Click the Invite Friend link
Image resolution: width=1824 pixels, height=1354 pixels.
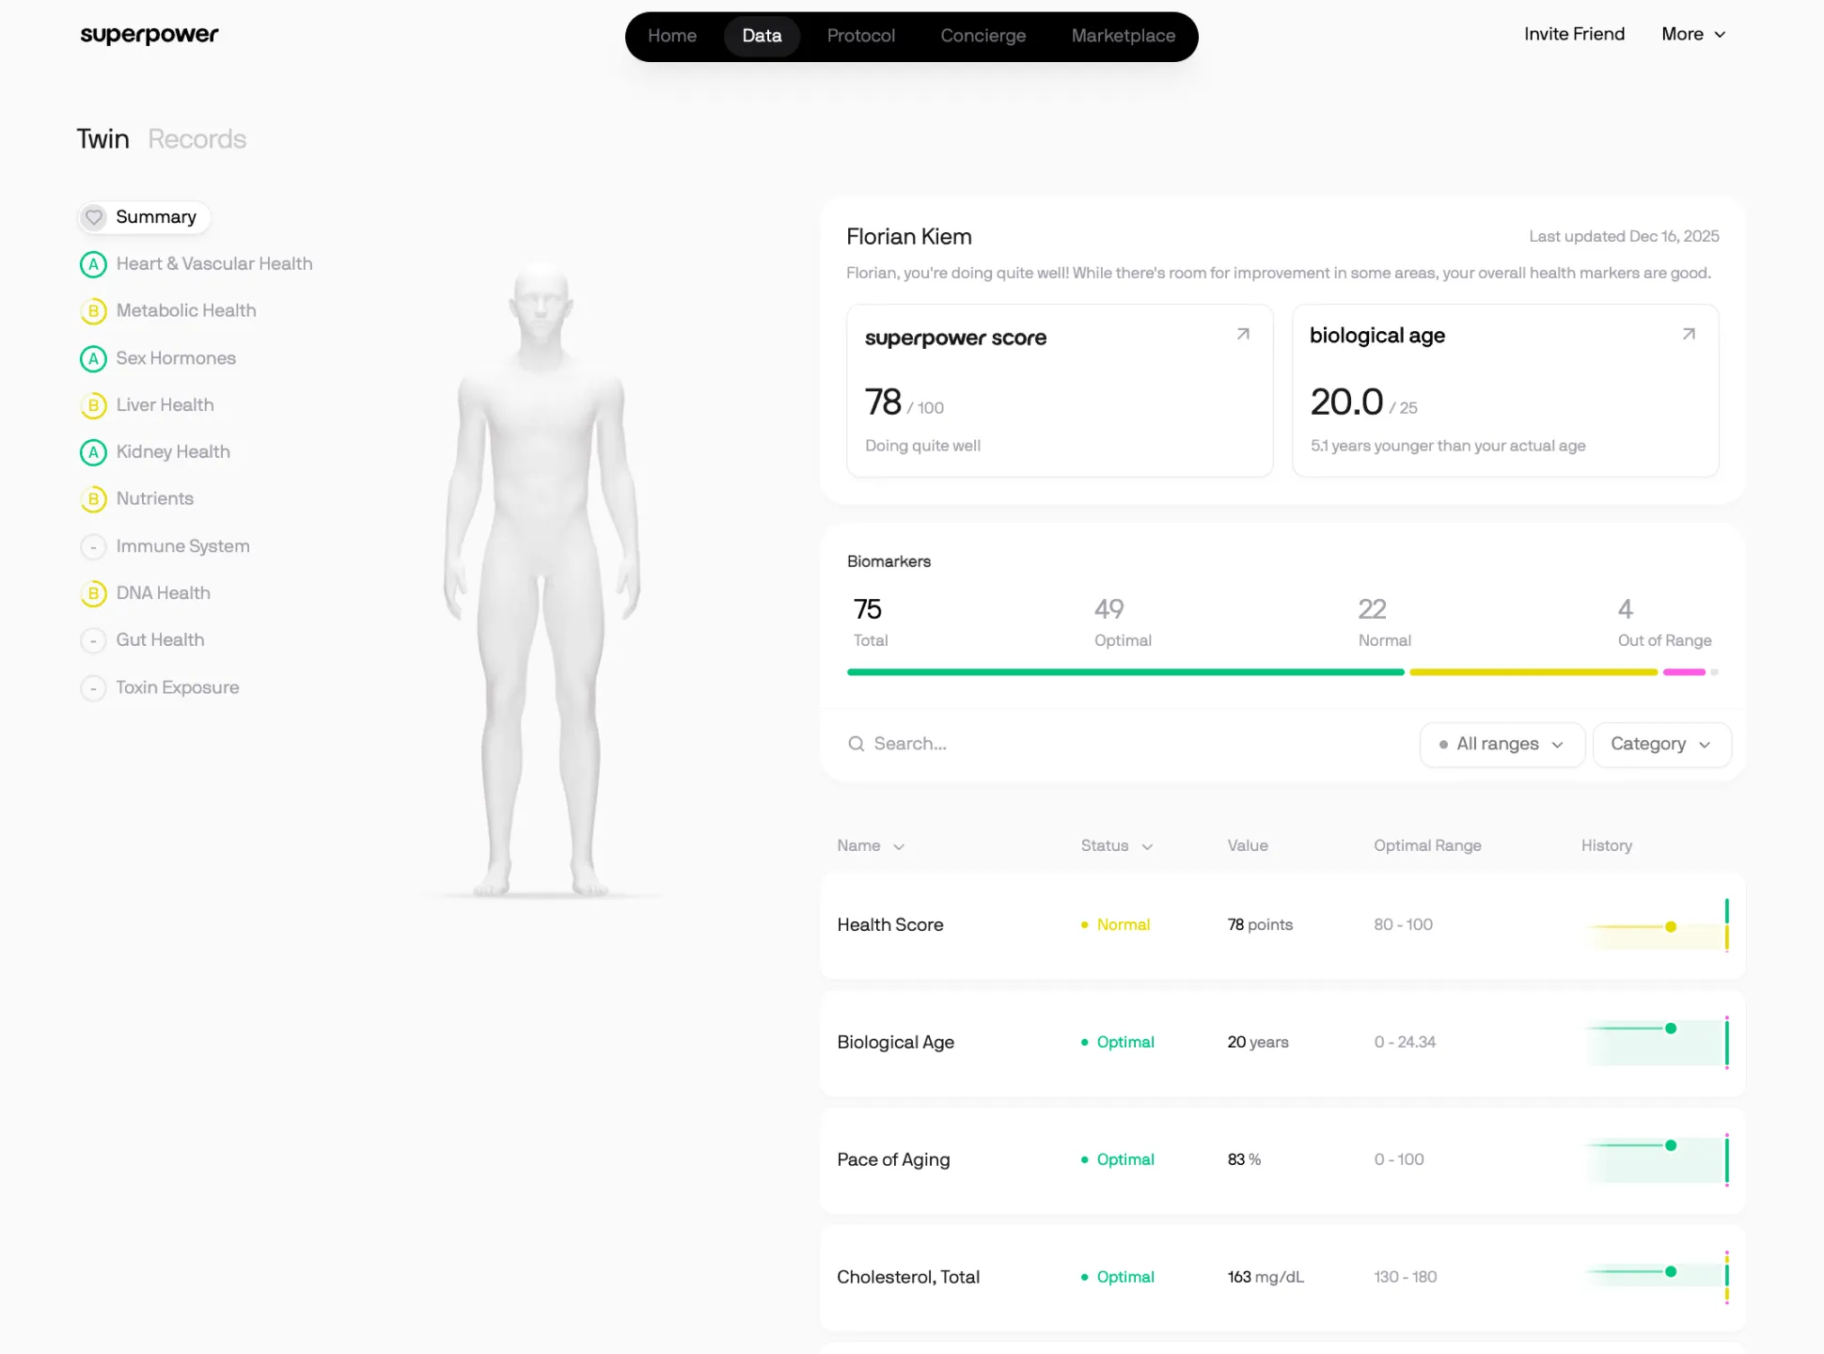[1574, 34]
